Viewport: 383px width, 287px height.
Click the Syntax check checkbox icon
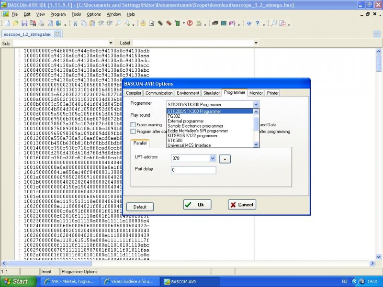point(152,23)
